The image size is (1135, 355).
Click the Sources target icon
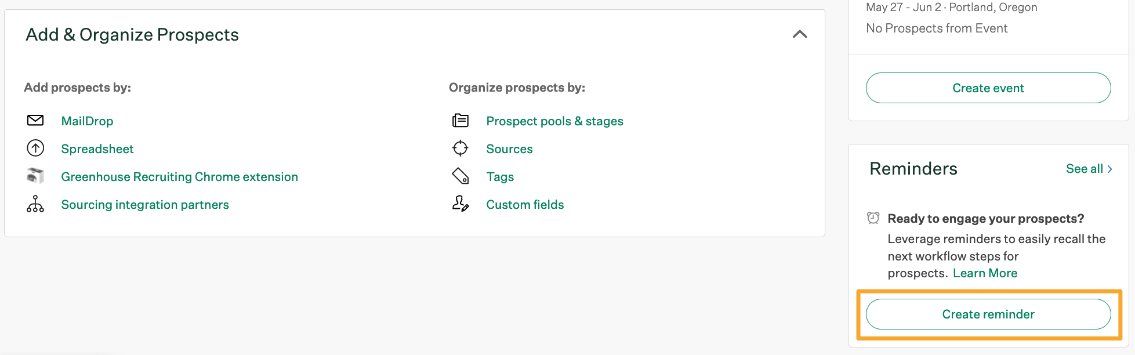pos(459,148)
